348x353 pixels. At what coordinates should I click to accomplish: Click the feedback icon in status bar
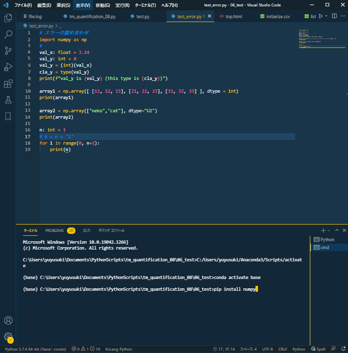[x=334, y=349]
